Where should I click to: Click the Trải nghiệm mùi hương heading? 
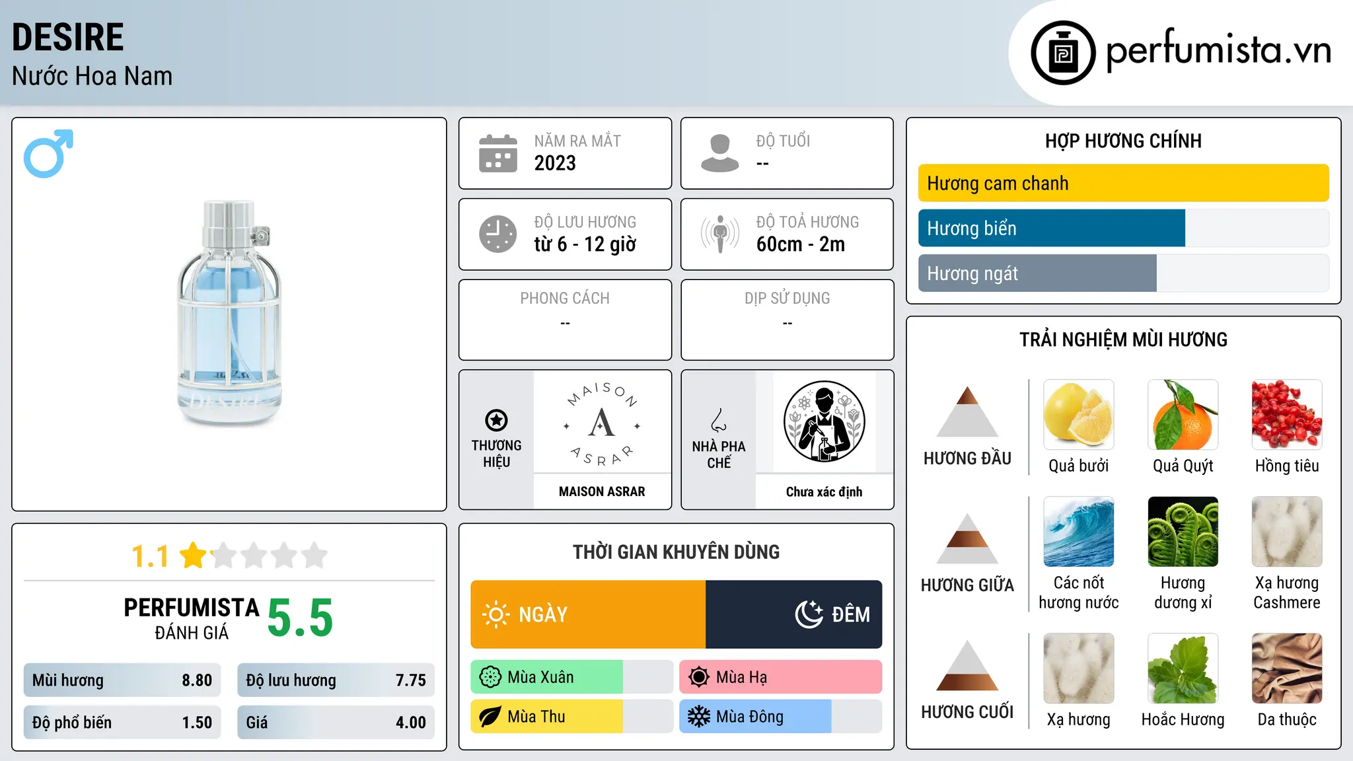(1123, 340)
